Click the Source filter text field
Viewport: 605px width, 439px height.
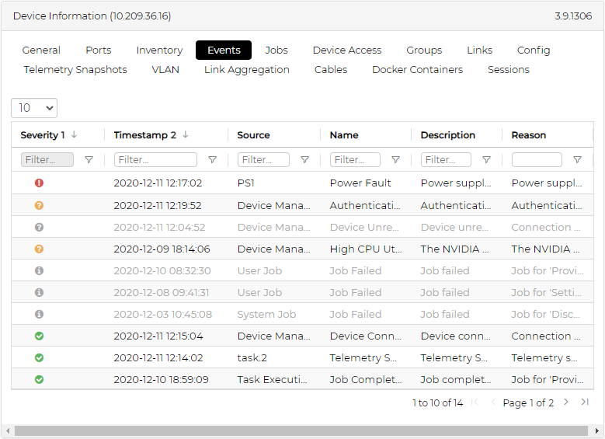pyautogui.click(x=263, y=160)
